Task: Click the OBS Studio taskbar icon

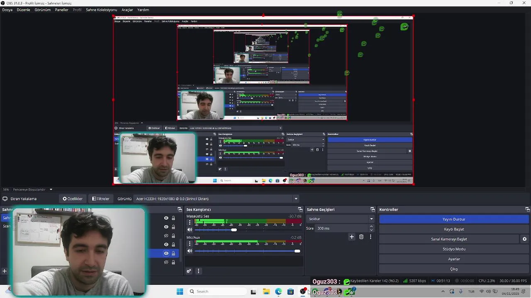Action: click(303, 292)
